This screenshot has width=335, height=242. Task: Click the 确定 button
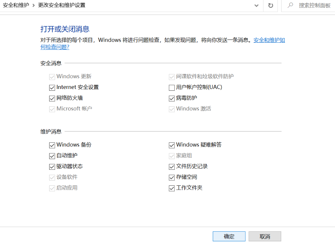pos(229,236)
